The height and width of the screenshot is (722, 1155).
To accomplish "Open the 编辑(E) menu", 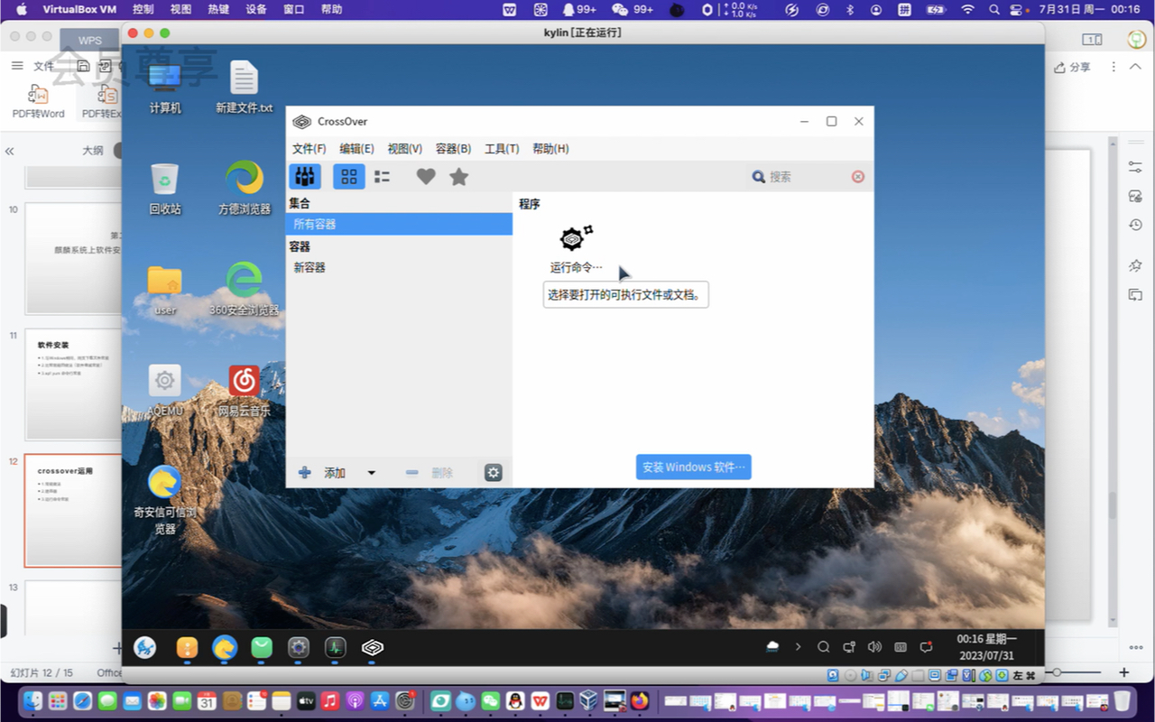I will [x=357, y=149].
